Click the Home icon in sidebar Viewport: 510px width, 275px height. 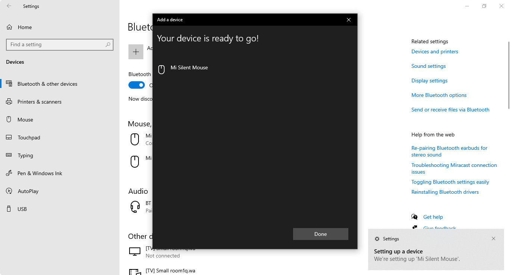9,27
